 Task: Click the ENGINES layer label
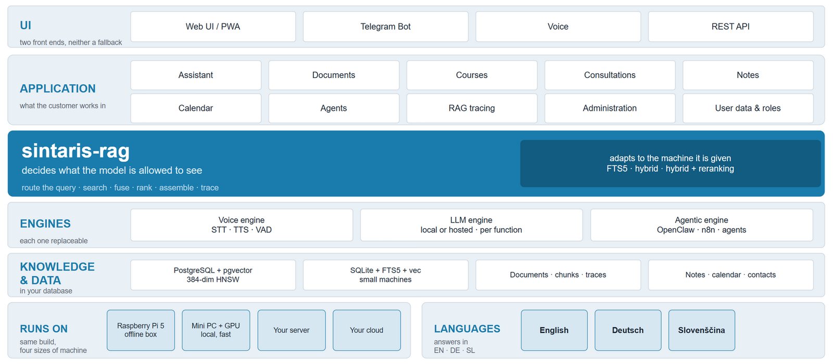pos(45,224)
